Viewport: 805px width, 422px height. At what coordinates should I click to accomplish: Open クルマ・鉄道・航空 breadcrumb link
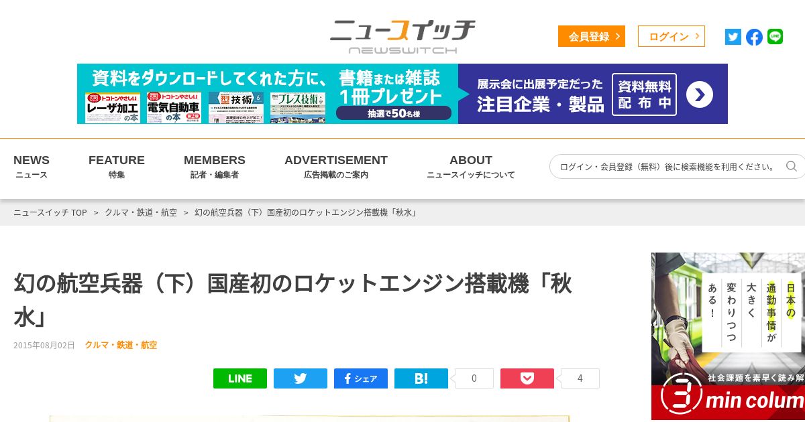(141, 212)
